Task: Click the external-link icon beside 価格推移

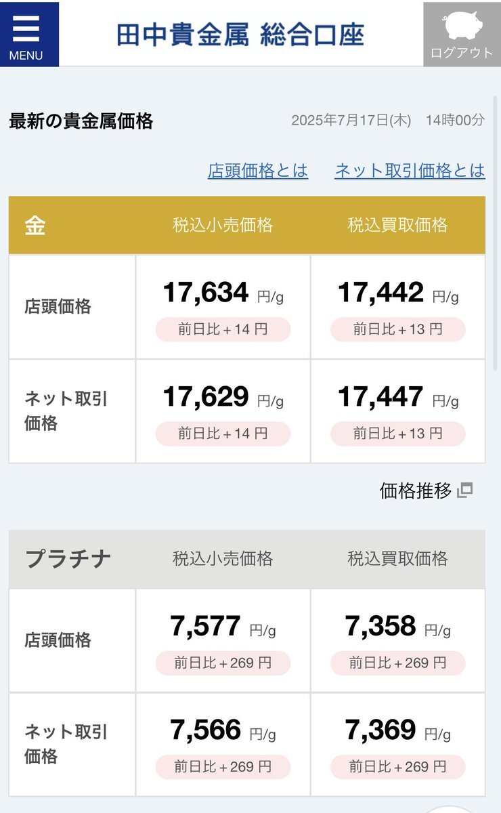Action: 464,491
